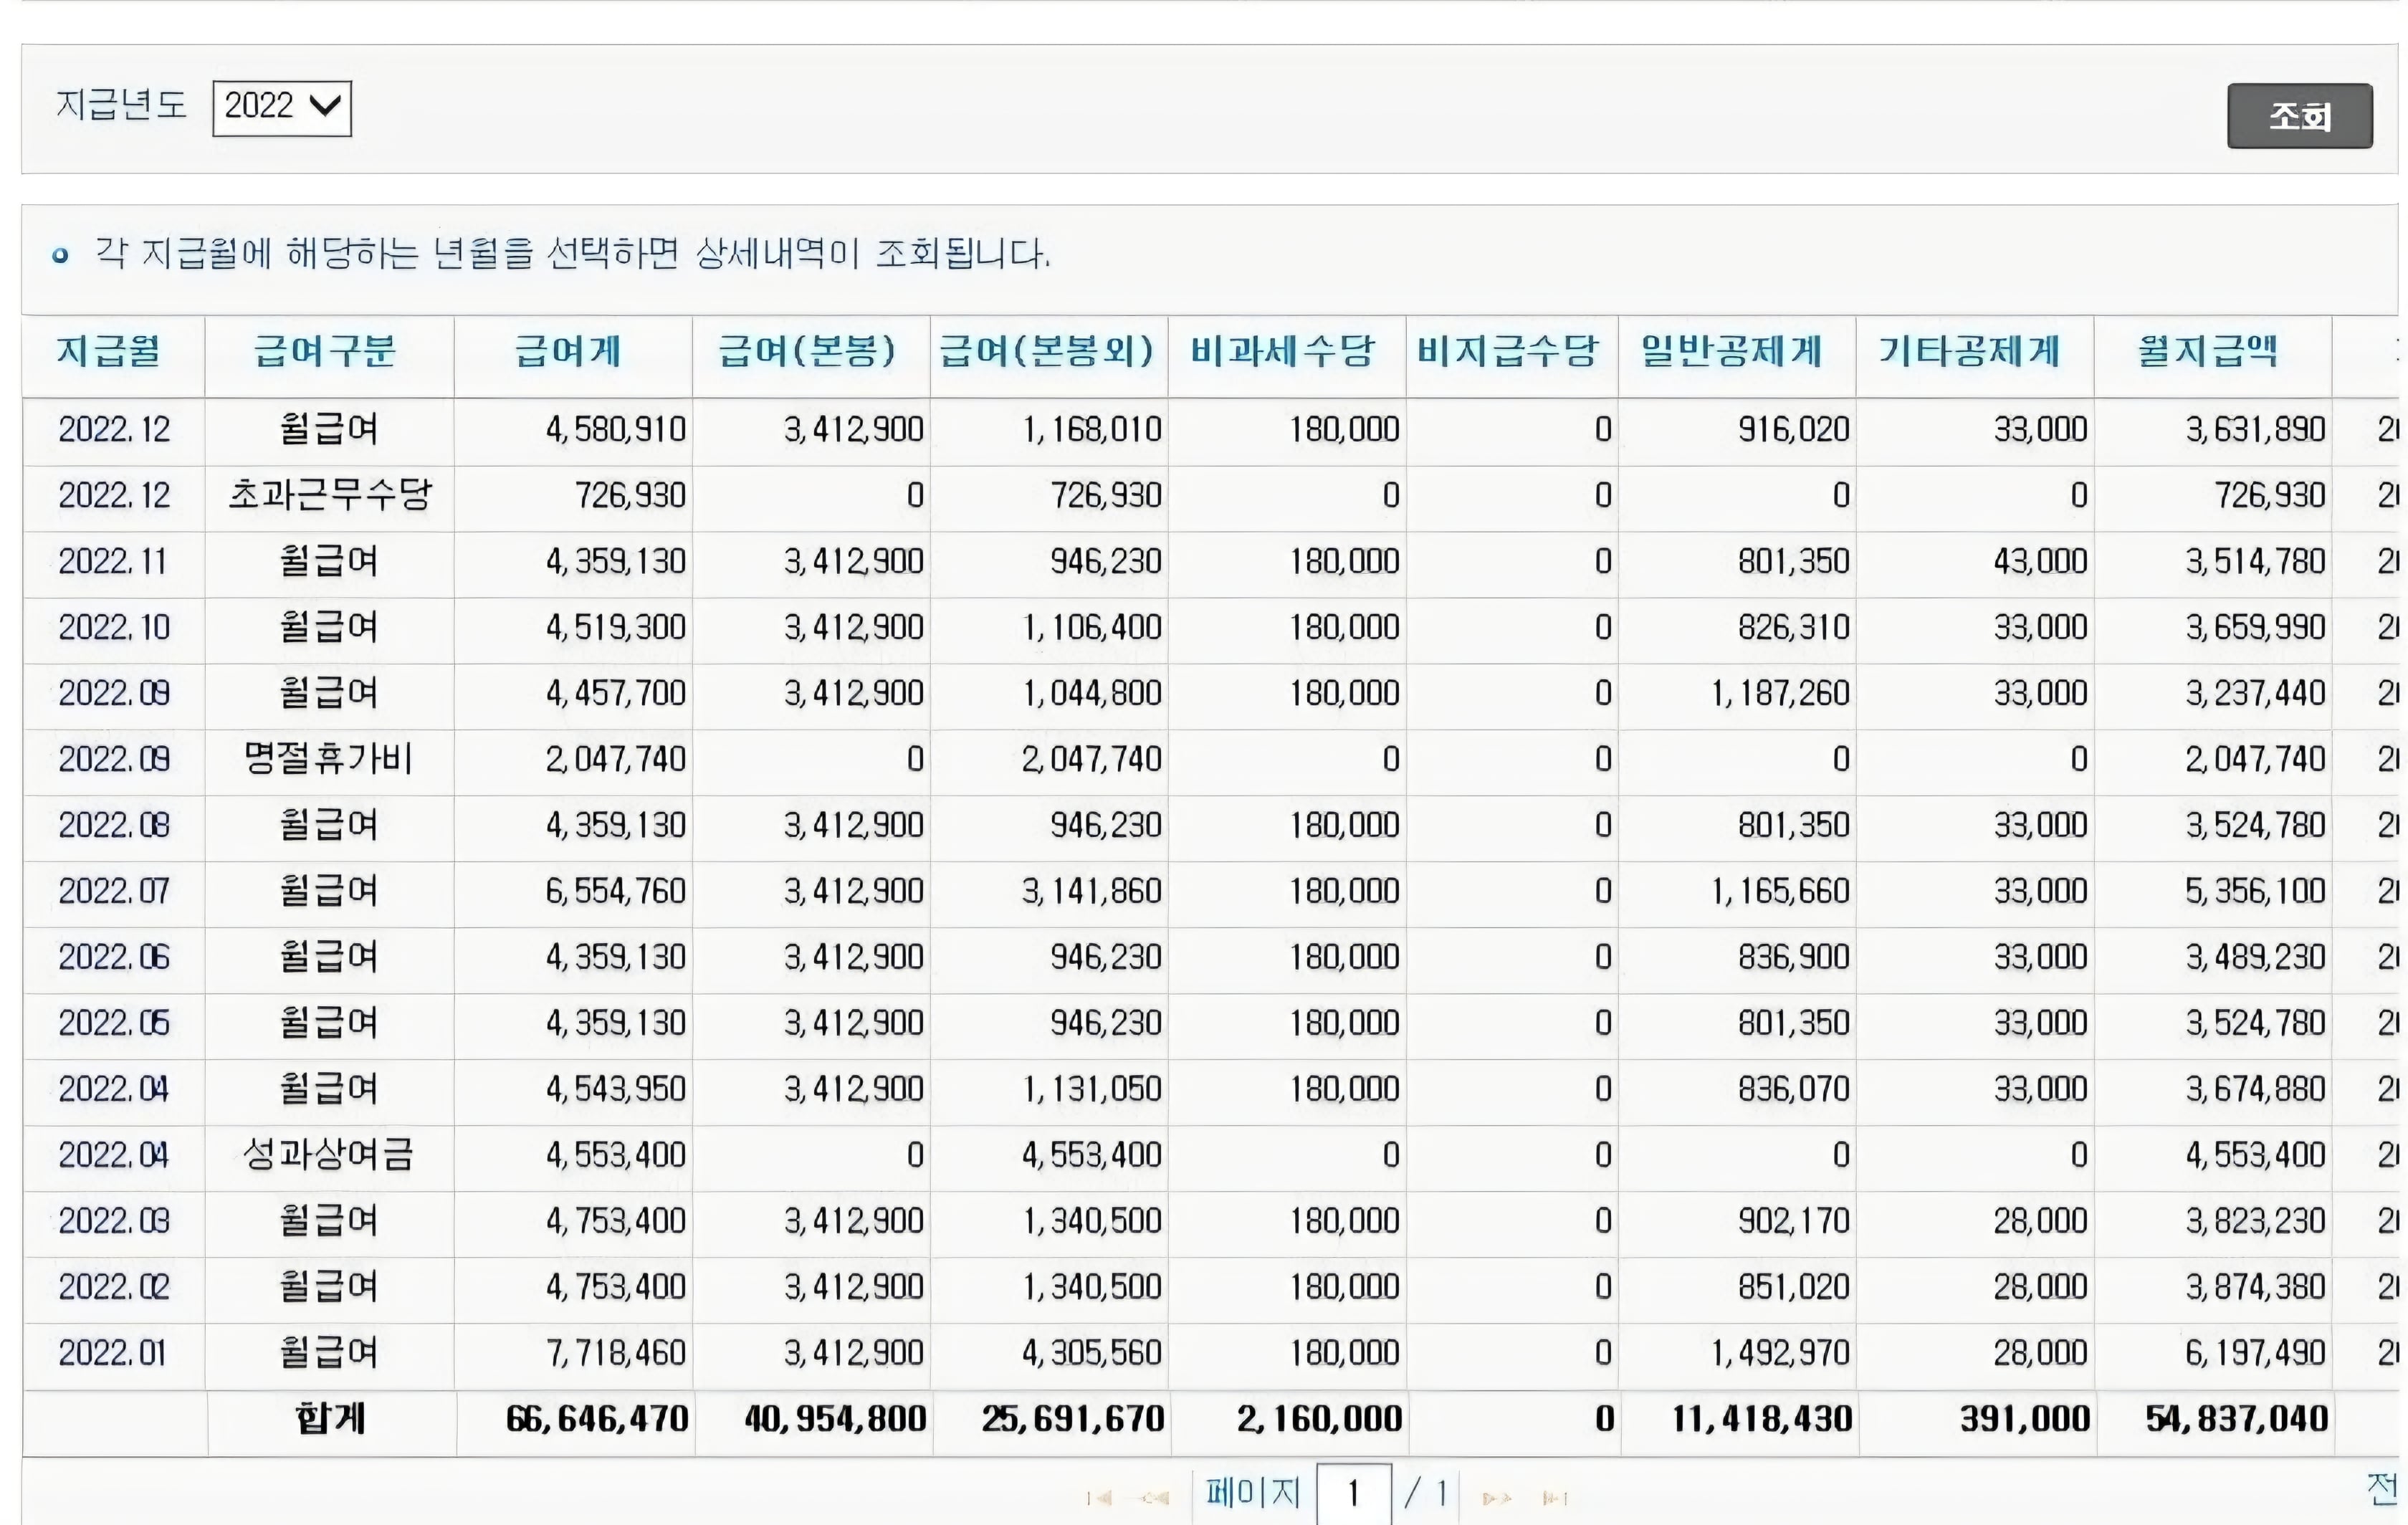Image resolution: width=2408 pixels, height=1525 pixels.
Task: Click the 조회 search button
Action: point(2300,116)
